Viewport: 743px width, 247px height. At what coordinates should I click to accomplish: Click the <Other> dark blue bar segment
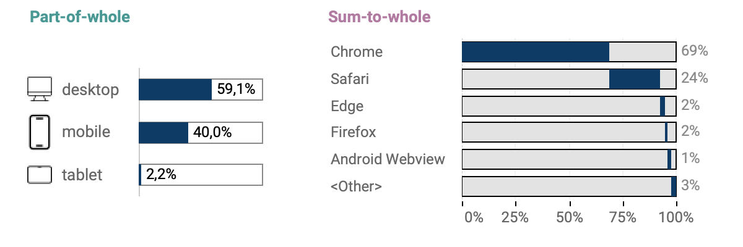coord(674,186)
